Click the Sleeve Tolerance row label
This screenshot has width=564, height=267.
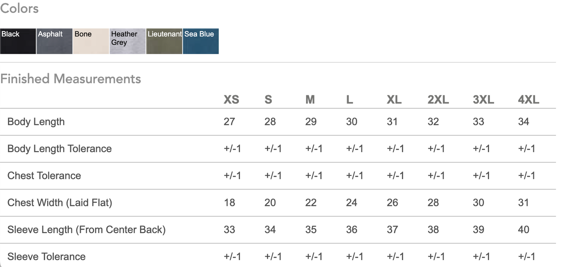click(46, 256)
